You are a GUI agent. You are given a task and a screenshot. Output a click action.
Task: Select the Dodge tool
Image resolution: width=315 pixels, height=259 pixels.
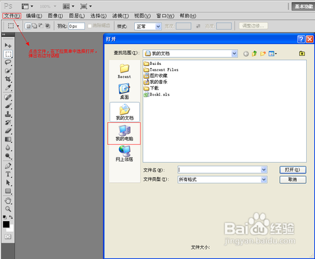pyautogui.click(x=8, y=156)
